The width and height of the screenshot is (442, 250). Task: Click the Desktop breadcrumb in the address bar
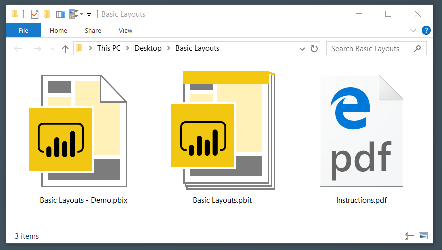[x=148, y=48]
